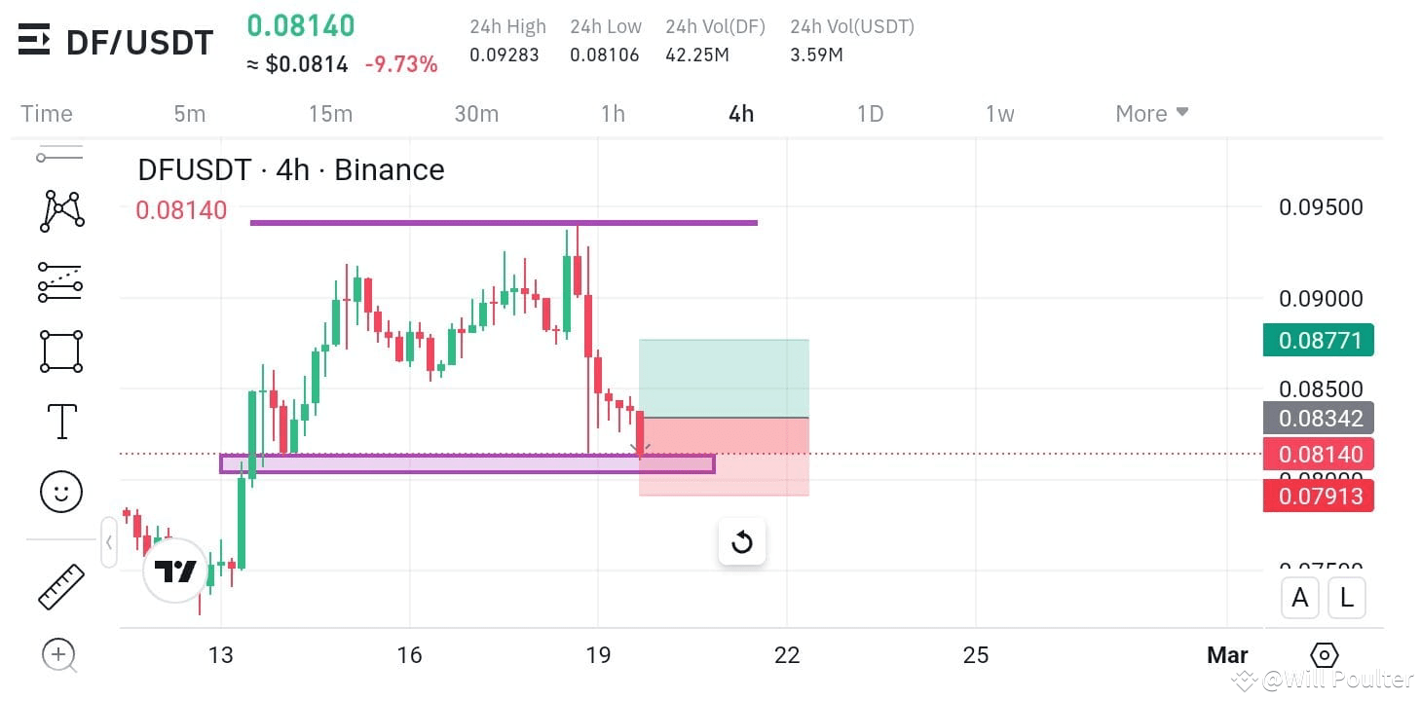The height and width of the screenshot is (701, 1421).
Task: Select the text annotation tool
Action: [x=60, y=421]
